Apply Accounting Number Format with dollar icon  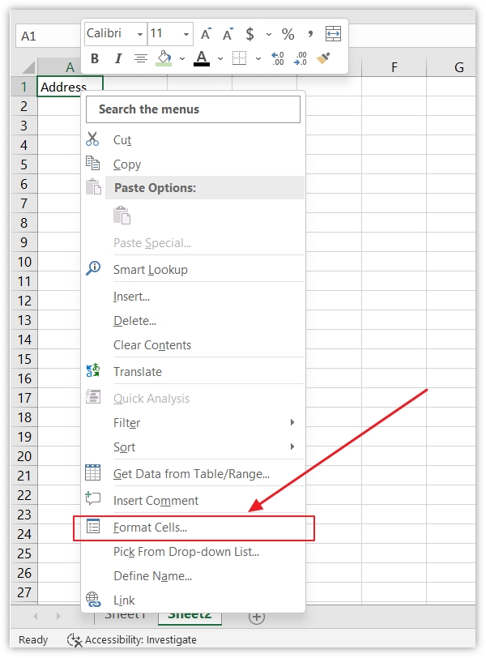249,35
